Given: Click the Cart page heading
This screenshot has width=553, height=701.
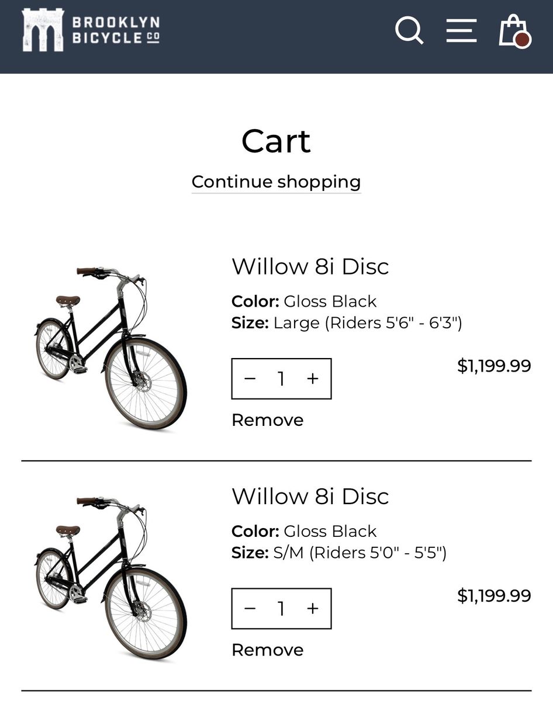Looking at the screenshot, I should 276,141.
